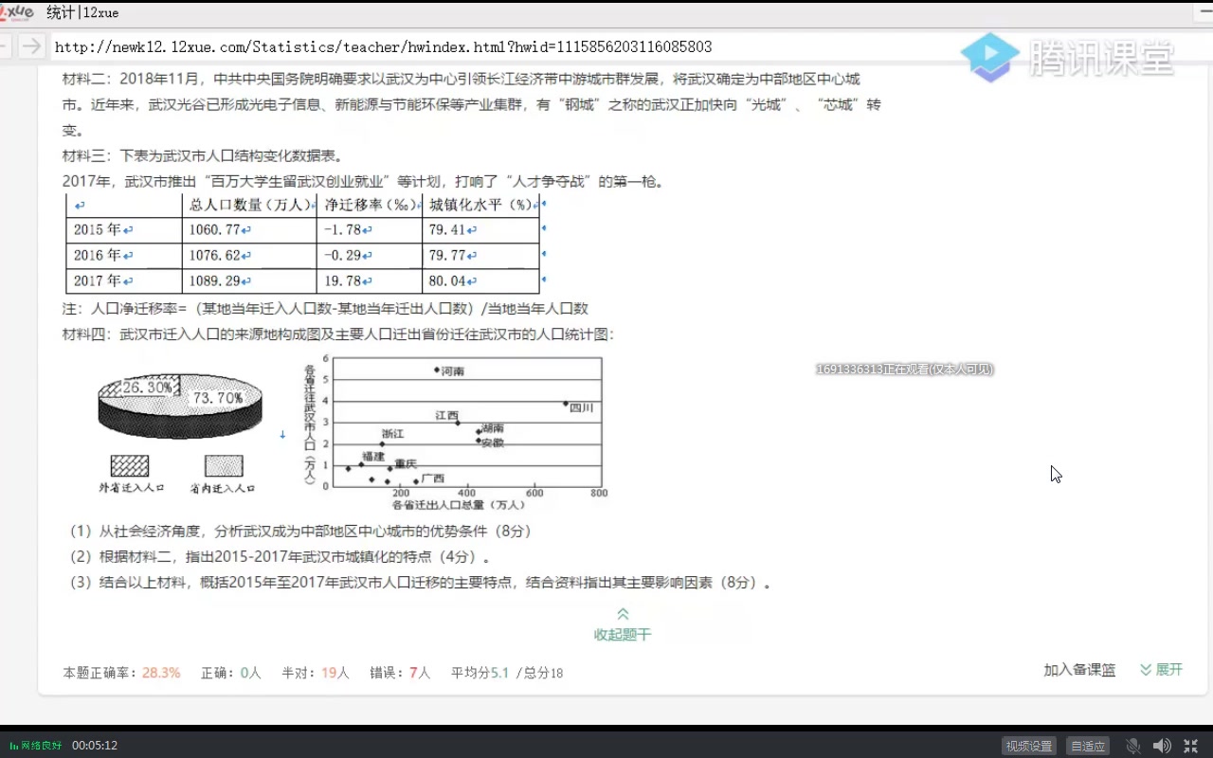Add question to basket with 加入备课篮
Screen dimensions: 1213x758
click(x=1079, y=670)
